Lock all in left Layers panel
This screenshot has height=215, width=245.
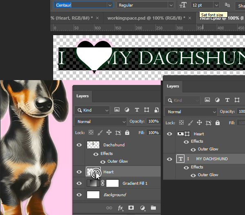(127, 132)
